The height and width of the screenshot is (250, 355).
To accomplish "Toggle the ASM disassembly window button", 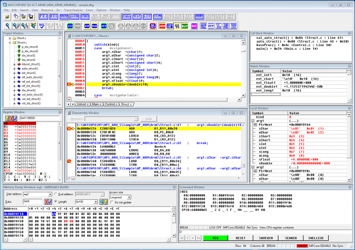I will (75, 17).
